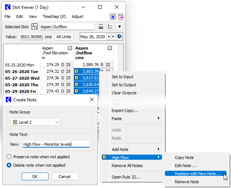Open the plot chart icon button
Image resolution: width=231 pixels, height=188 pixels.
pyautogui.click(x=110, y=26)
